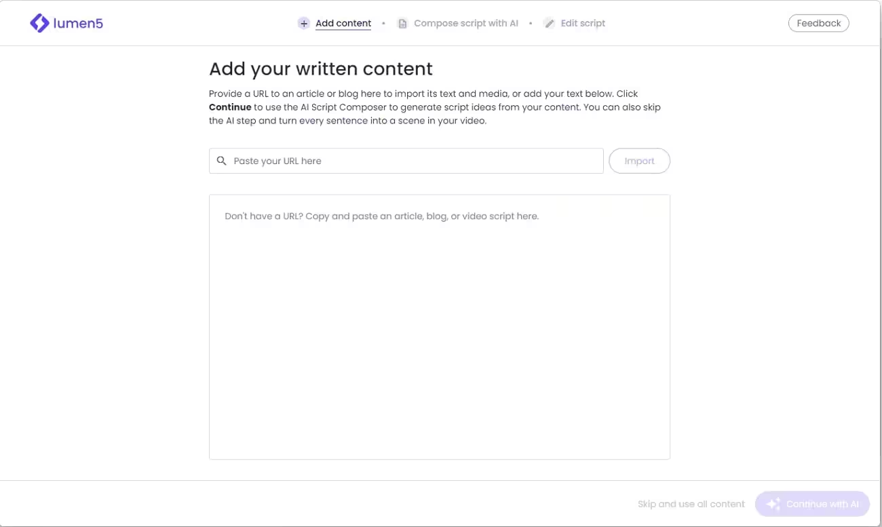Click the pencil icon for Edit script
882x527 pixels.
549,24
